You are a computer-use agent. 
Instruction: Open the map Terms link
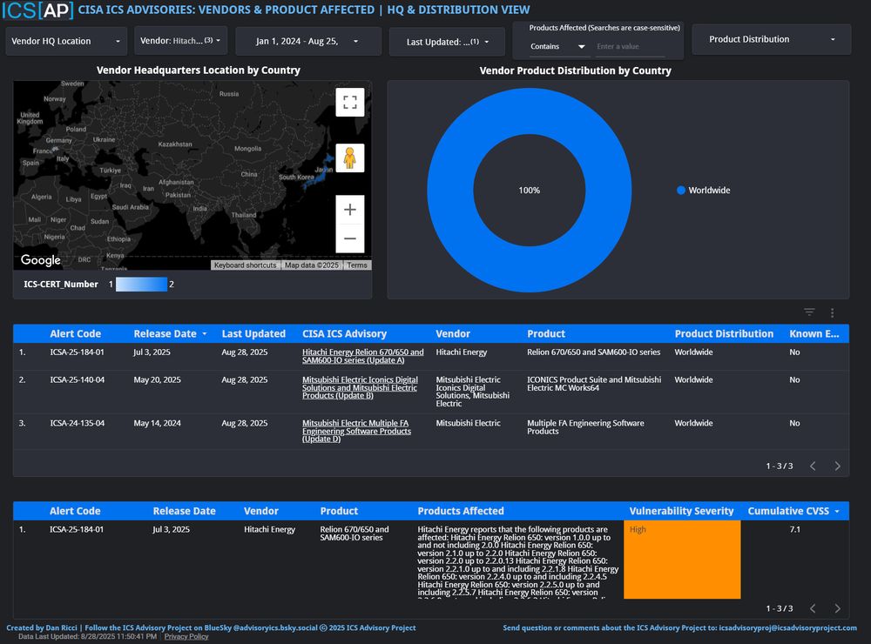coord(356,265)
